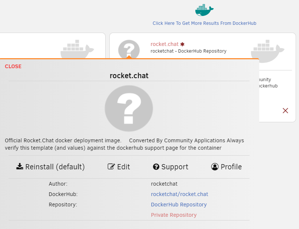Open the Edit template option
Viewport: 299px width, 229px height.
(x=119, y=167)
